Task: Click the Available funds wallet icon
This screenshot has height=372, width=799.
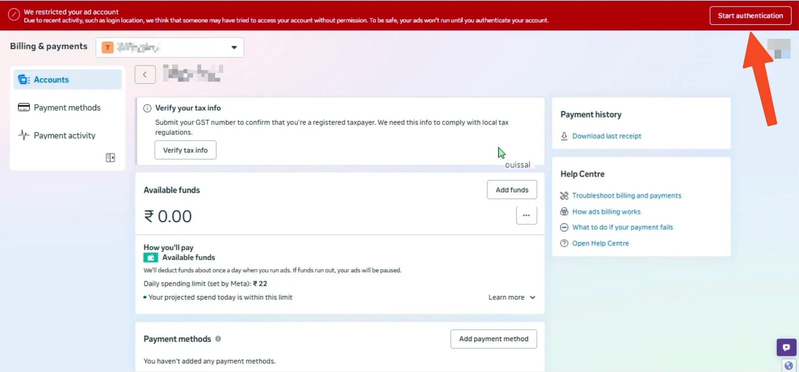Action: pyautogui.click(x=151, y=258)
